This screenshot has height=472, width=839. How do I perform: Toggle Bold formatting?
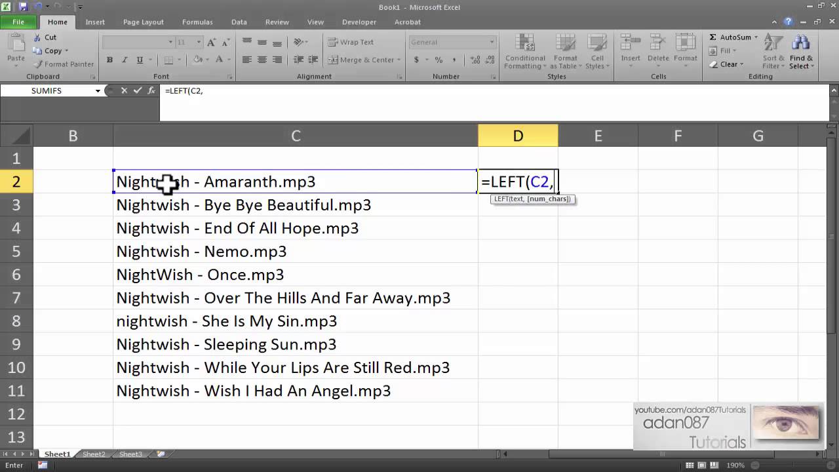coord(109,60)
